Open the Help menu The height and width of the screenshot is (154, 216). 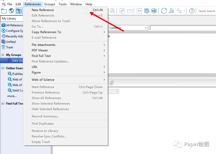tap(89, 4)
